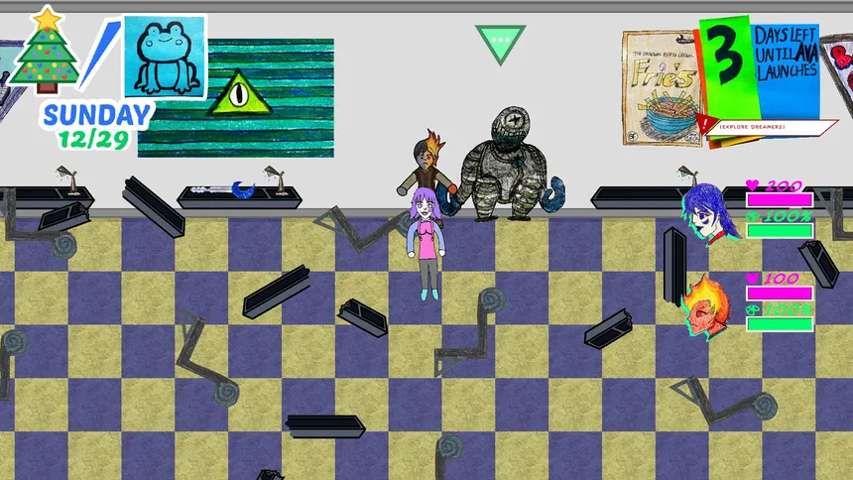
Task: Click the big 3 days counter
Action: (727, 57)
